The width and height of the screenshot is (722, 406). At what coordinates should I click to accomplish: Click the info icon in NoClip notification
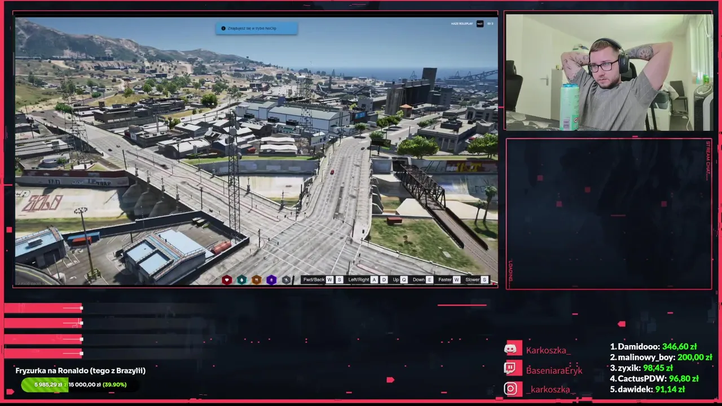[223, 28]
